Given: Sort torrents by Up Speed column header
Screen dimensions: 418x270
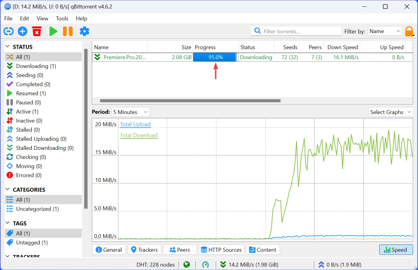Looking at the screenshot, I should (382, 47).
